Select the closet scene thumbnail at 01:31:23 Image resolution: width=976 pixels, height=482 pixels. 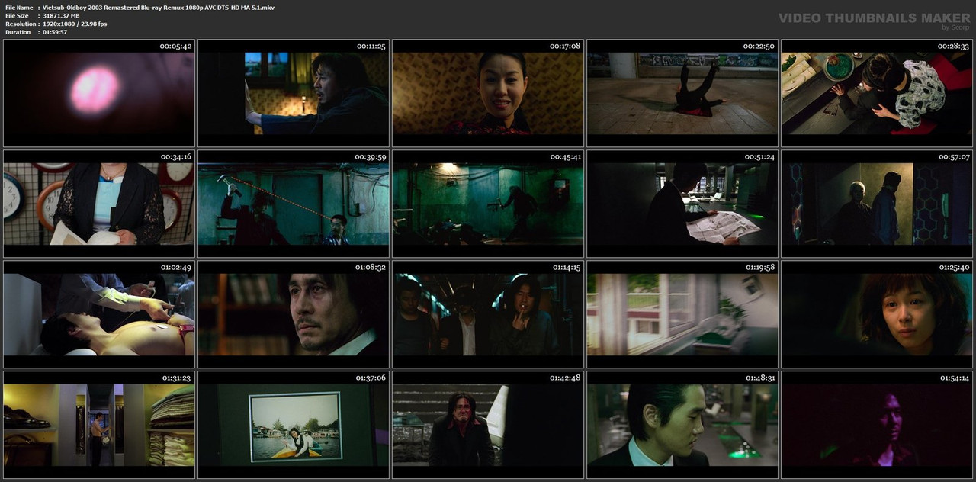click(99, 425)
